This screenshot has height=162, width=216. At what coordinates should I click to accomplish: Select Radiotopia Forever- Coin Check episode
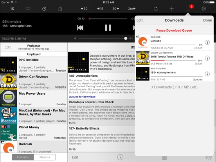(x=101, y=112)
